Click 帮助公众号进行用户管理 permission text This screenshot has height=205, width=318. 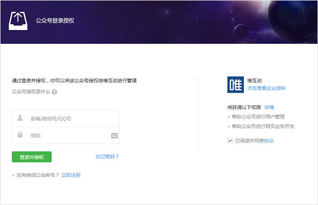point(258,117)
